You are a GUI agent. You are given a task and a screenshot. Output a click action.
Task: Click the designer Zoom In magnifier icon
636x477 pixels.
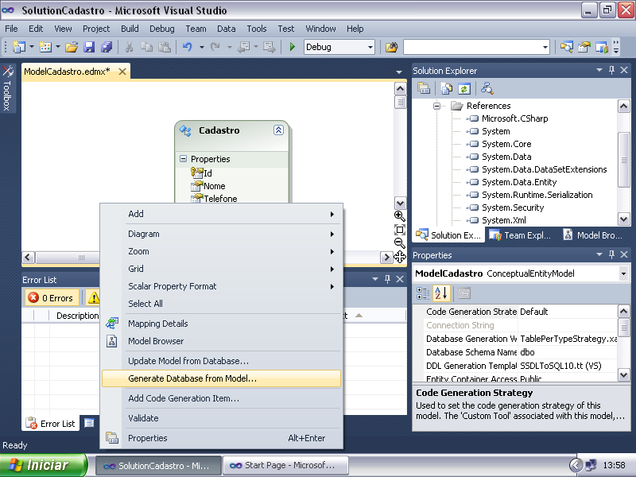click(400, 215)
